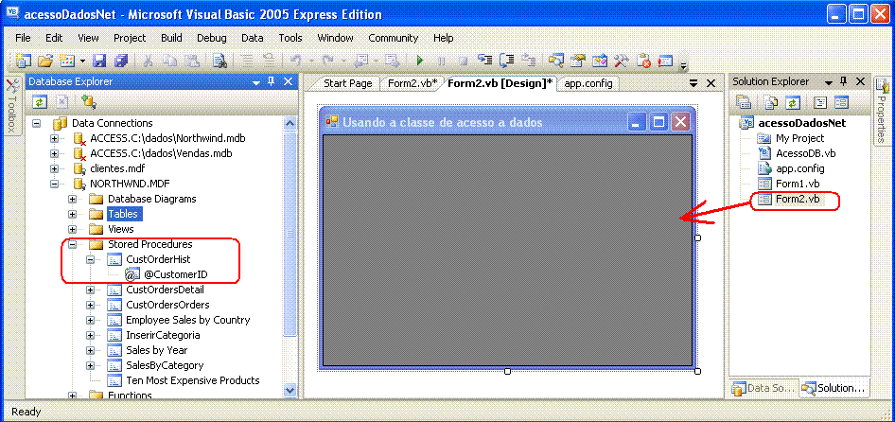Image resolution: width=895 pixels, height=422 pixels.
Task: Click the Save toolbar icon
Action: coord(99,61)
